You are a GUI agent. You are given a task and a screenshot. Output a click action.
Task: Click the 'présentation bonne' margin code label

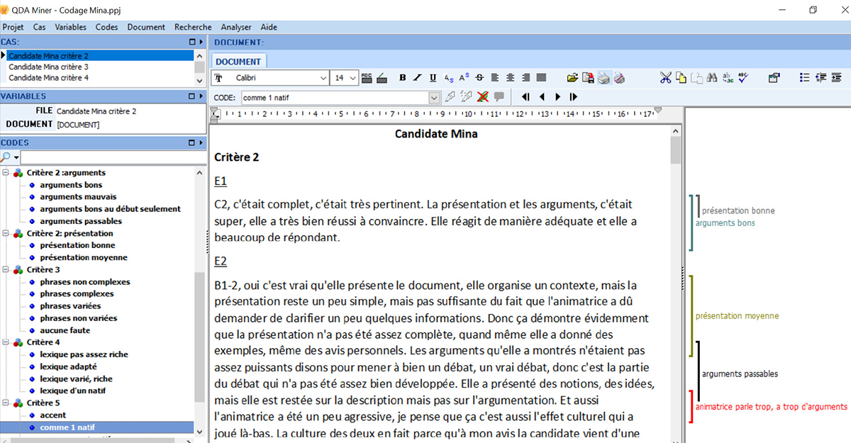738,211
